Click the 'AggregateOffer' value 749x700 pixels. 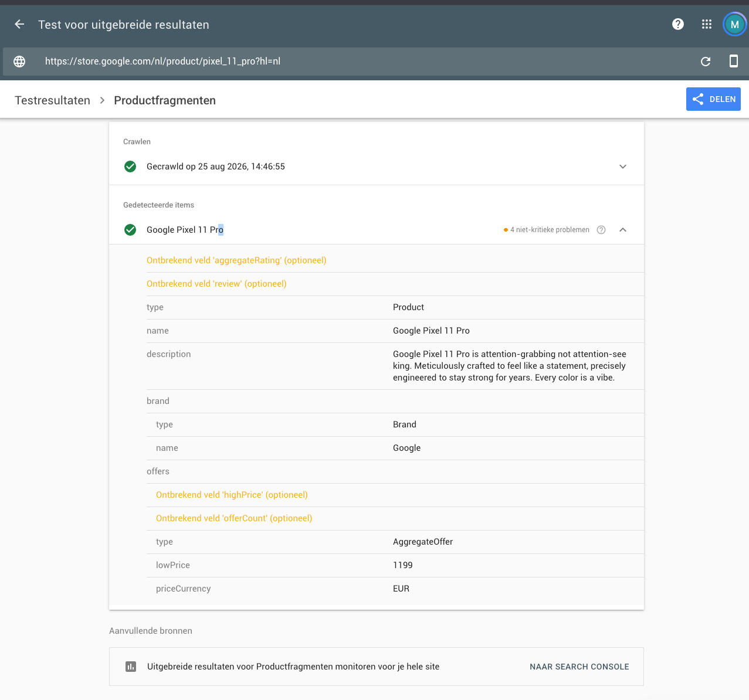[x=423, y=542]
